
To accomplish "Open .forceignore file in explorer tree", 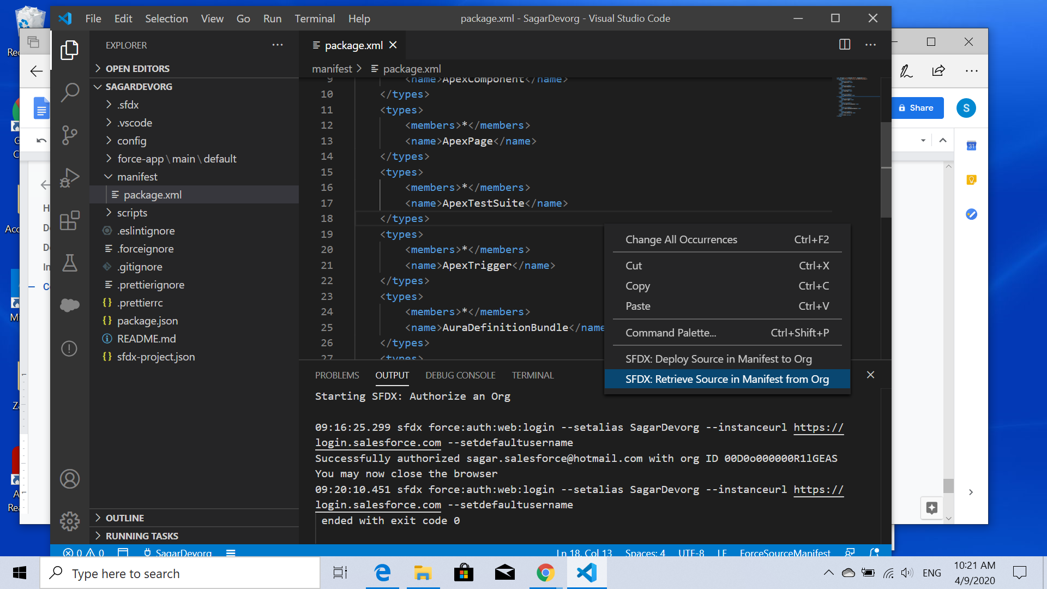I will click(x=194, y=249).
